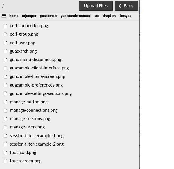This screenshot has height=169, width=174.
Task: Select the manage-sessions.png file entry
Action: click(x=30, y=119)
